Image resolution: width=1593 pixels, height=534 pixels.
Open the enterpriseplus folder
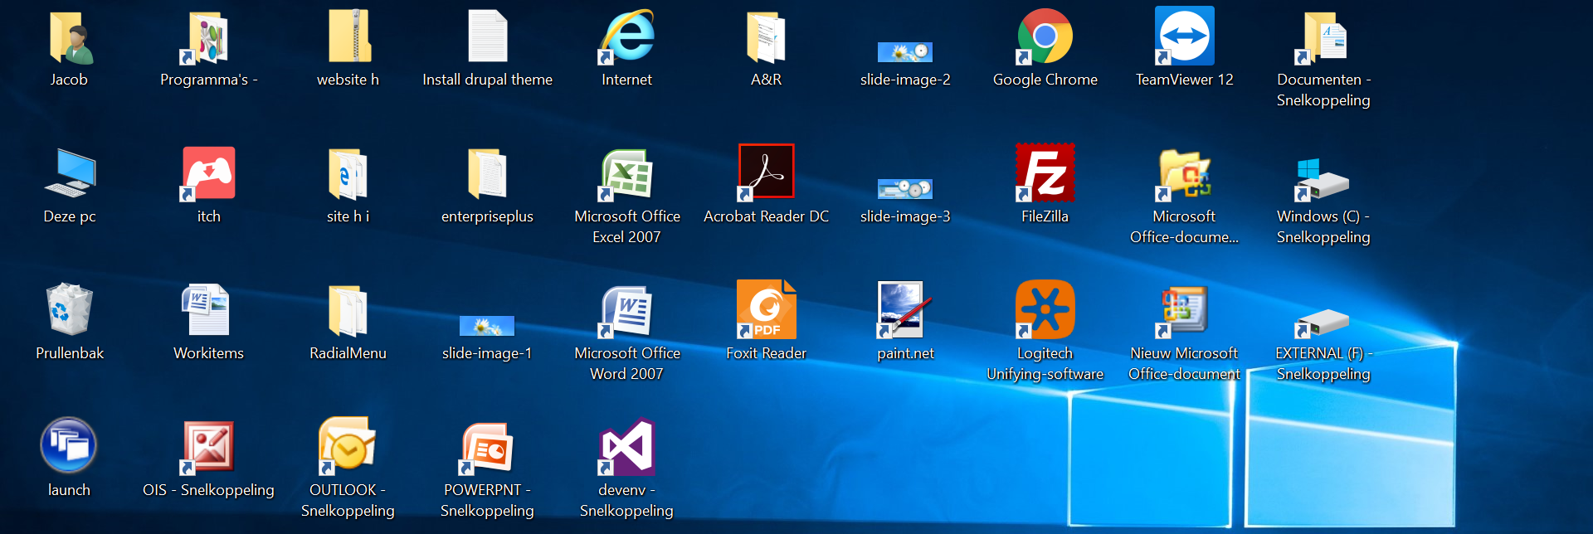[488, 174]
